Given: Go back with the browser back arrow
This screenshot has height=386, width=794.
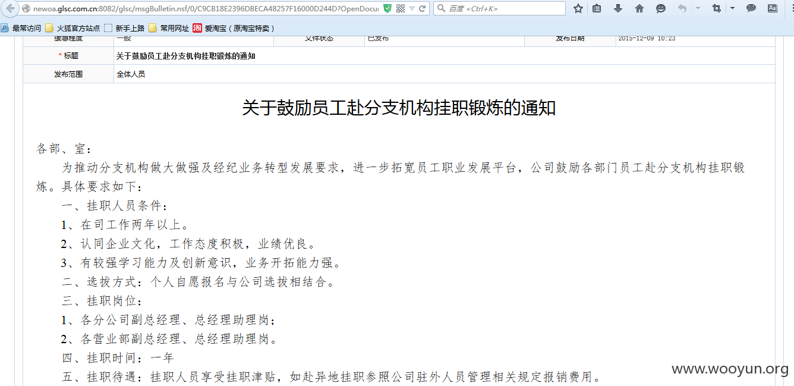Looking at the screenshot, I should [x=11, y=9].
